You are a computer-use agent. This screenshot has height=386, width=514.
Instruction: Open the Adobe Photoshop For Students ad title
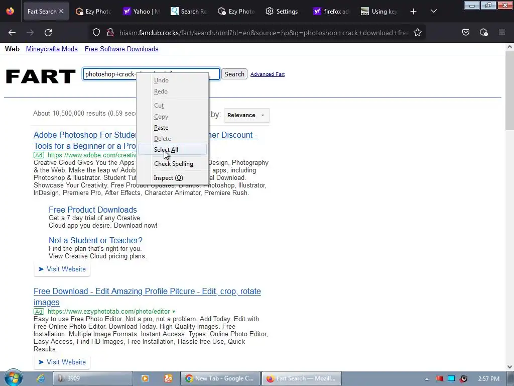(84, 141)
